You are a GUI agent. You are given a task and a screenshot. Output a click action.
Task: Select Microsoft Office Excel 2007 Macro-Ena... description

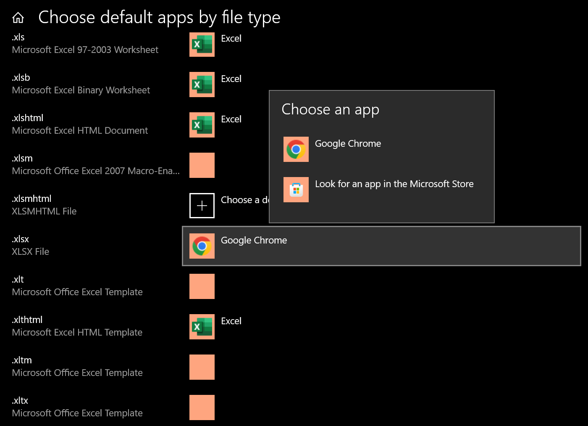(x=96, y=171)
